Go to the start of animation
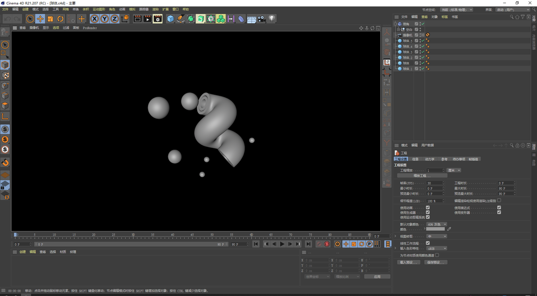The width and height of the screenshot is (537, 296). click(x=256, y=244)
